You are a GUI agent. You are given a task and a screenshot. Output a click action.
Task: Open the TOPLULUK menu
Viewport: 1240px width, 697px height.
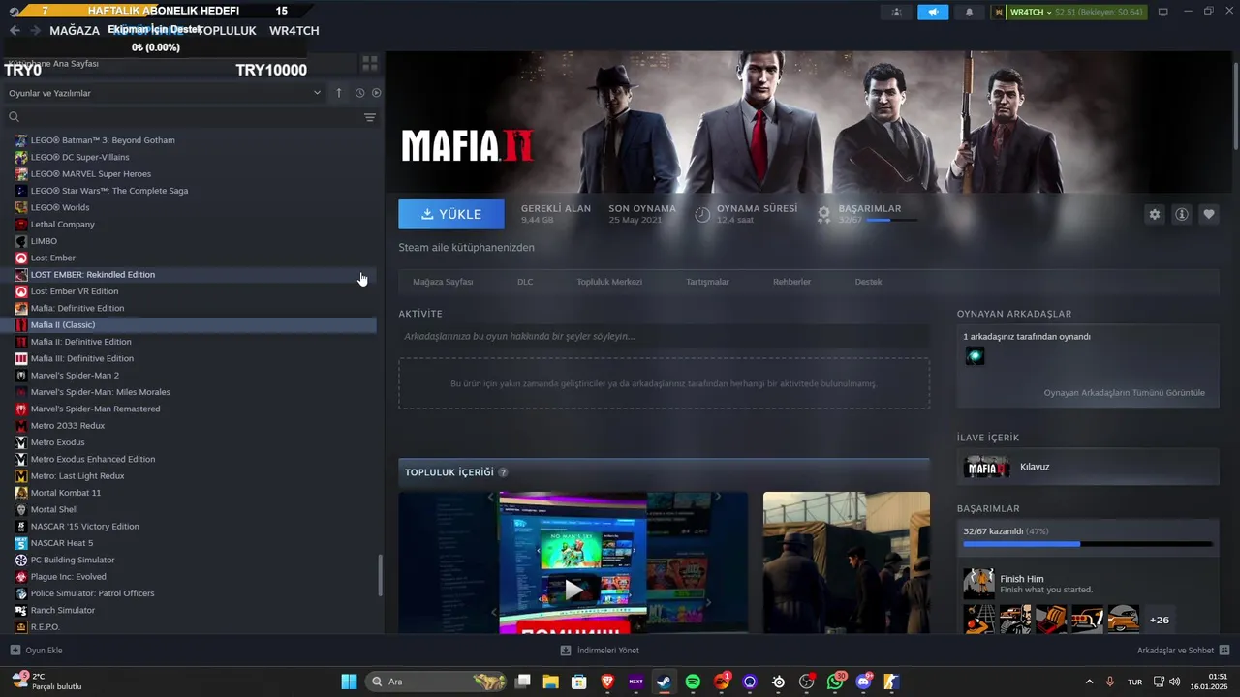[x=226, y=30]
